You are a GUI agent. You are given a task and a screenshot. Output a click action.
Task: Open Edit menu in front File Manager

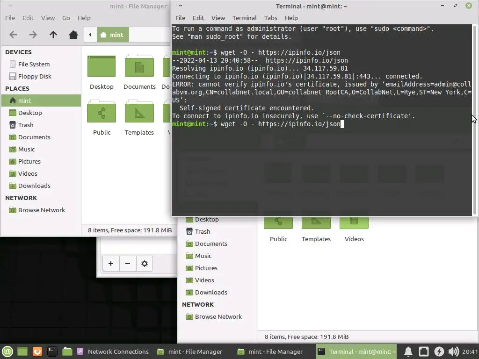(28, 18)
